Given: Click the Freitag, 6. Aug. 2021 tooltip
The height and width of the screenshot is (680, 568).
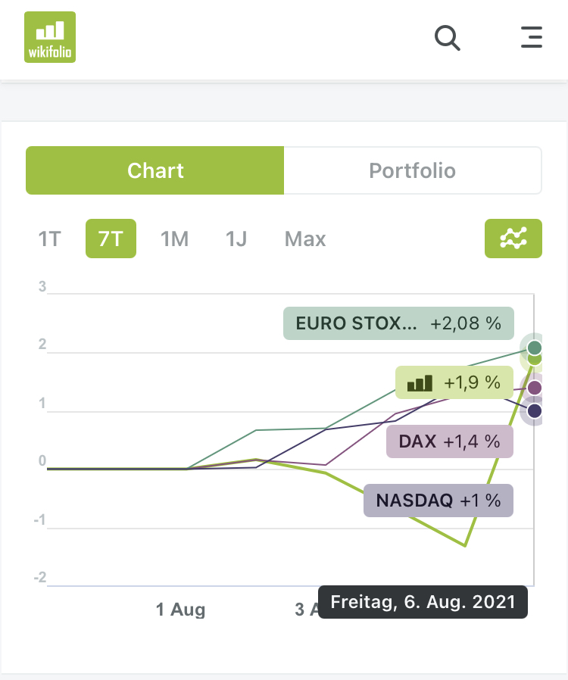Looking at the screenshot, I should coord(423,602).
